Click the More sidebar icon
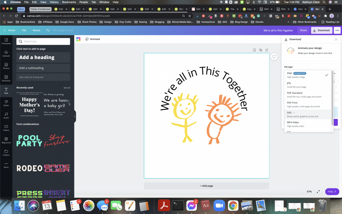The image size is (342, 214). click(x=6, y=165)
